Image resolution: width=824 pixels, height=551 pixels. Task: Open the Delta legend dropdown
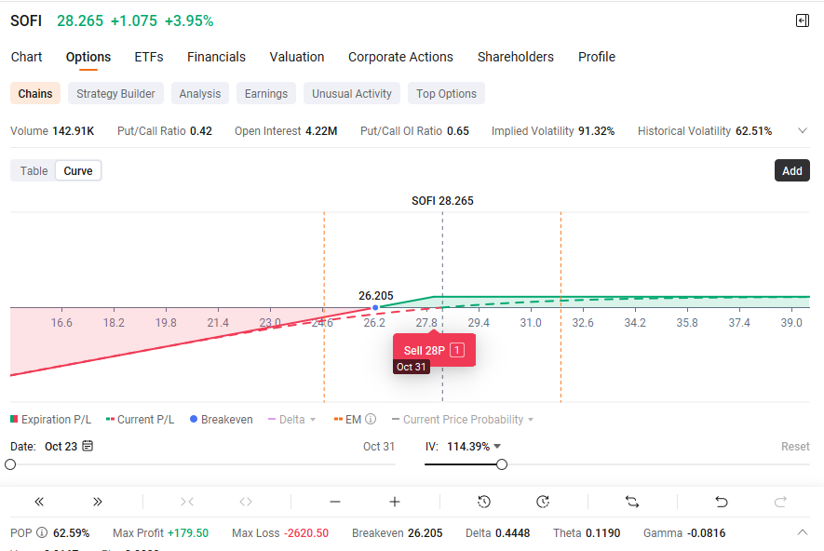[x=292, y=419]
